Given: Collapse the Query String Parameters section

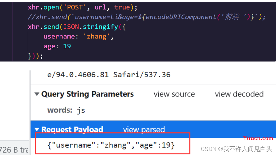Looking at the screenshot, I should (37, 94).
